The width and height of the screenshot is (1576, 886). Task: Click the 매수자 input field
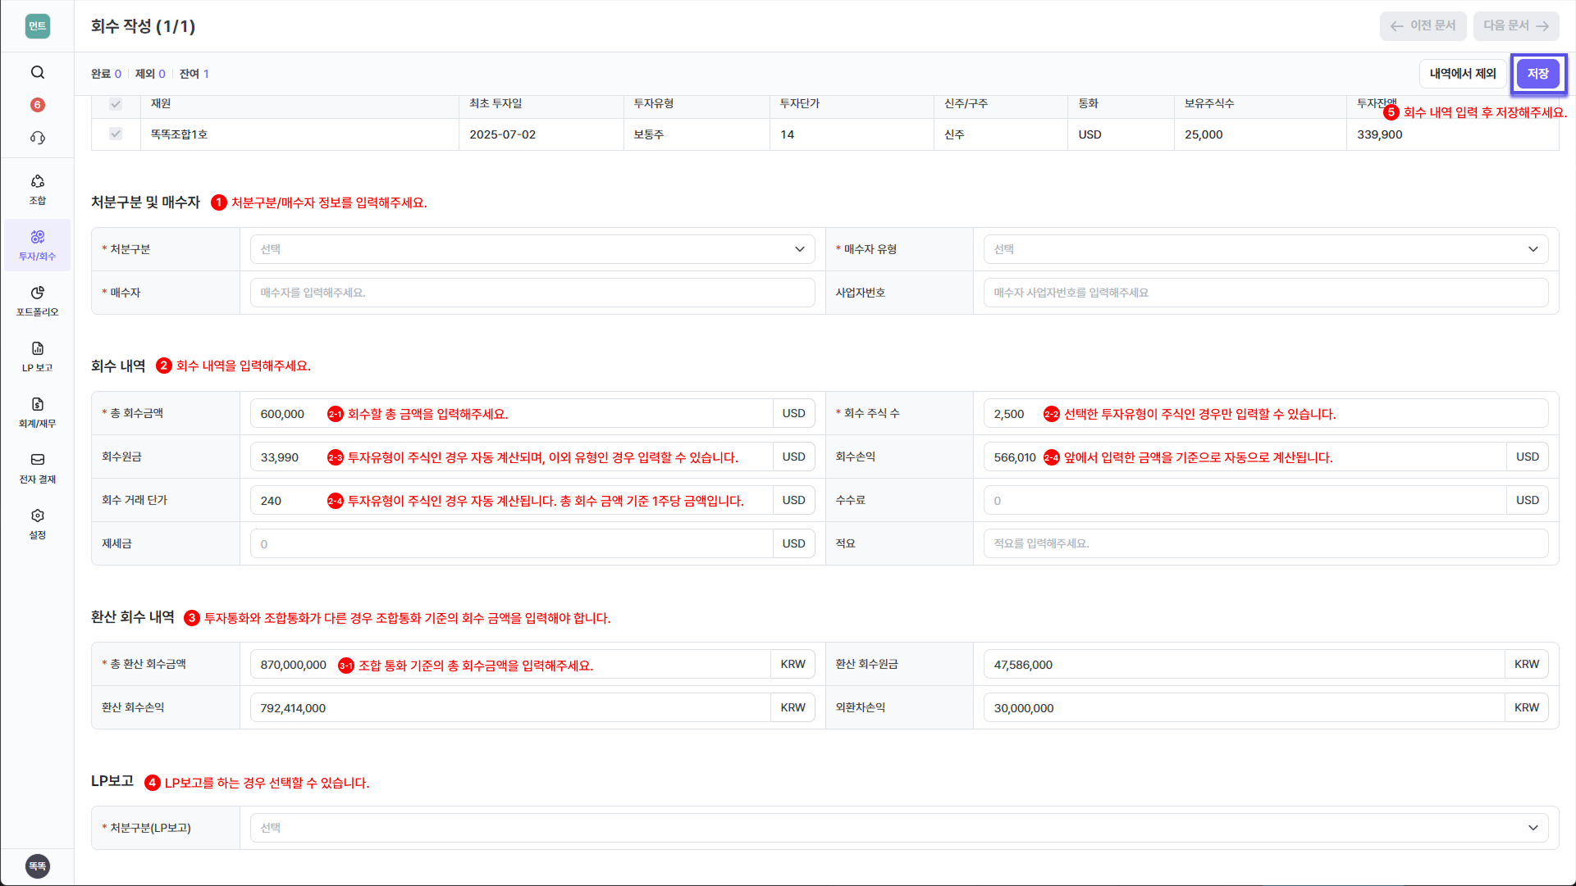click(x=532, y=293)
